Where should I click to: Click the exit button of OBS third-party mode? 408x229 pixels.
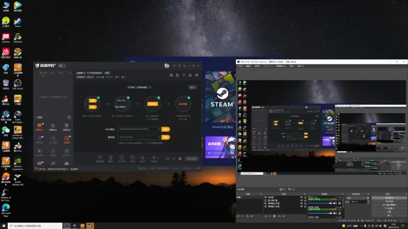click(x=192, y=87)
